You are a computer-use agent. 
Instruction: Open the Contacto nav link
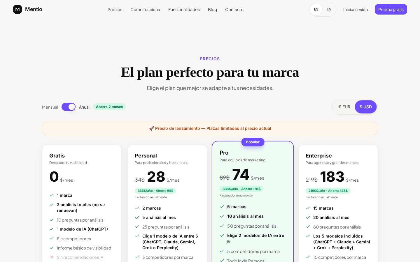(234, 10)
